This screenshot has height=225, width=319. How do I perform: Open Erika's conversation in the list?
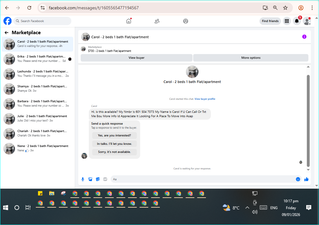pos(37,59)
